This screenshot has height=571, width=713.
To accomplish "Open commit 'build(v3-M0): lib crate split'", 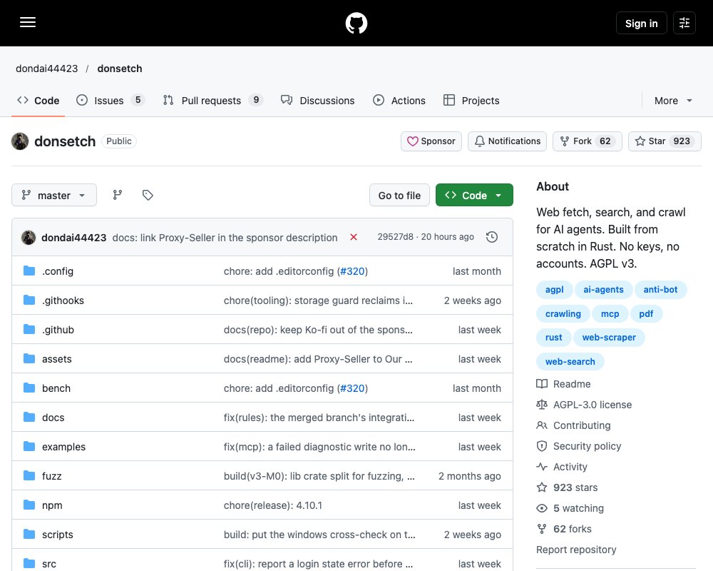I will tap(319, 476).
